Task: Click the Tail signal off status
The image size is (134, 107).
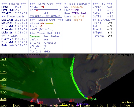Action: (x=110, y=26)
